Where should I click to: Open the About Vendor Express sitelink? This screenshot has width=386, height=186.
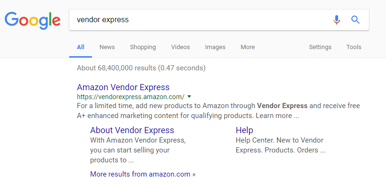132,130
